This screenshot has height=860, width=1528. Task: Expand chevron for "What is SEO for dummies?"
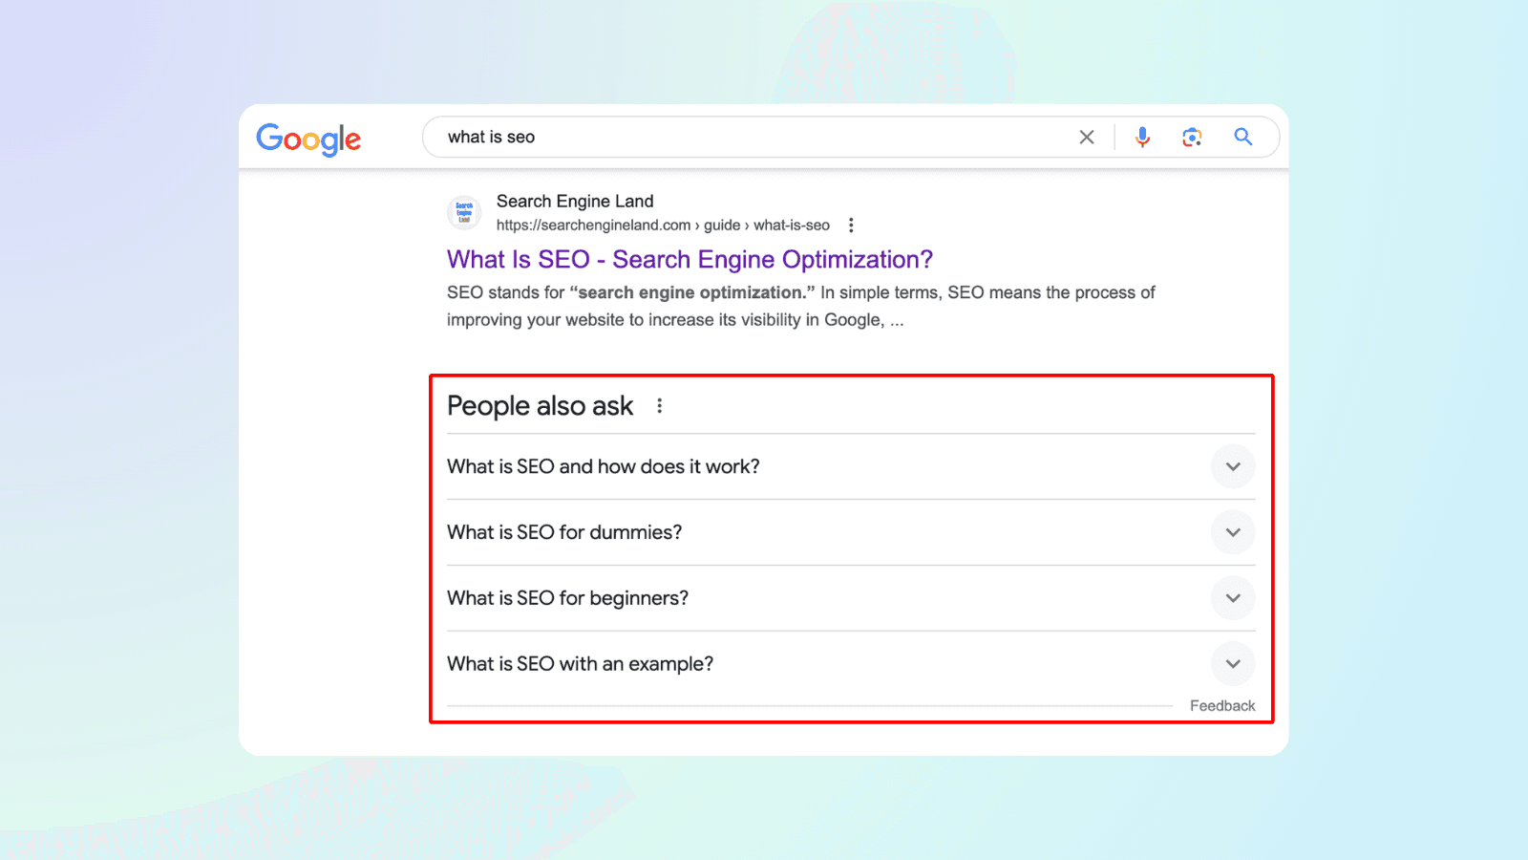click(1233, 532)
